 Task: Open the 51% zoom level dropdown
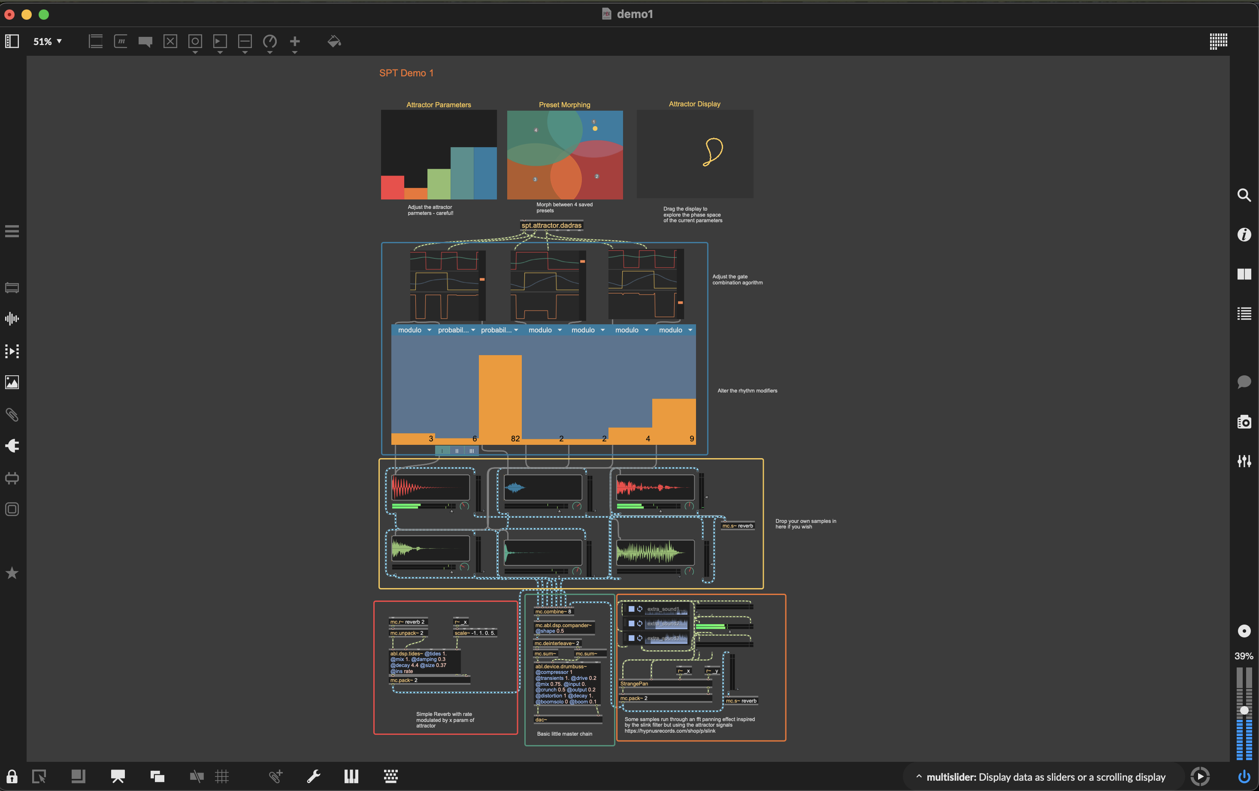point(47,41)
